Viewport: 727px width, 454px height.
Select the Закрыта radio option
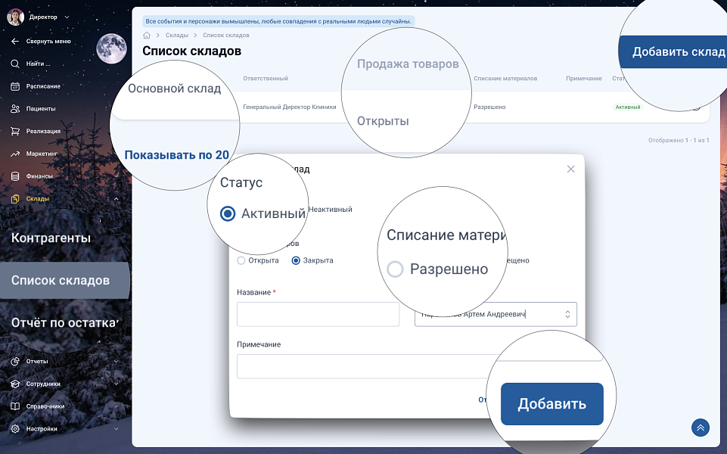(296, 260)
